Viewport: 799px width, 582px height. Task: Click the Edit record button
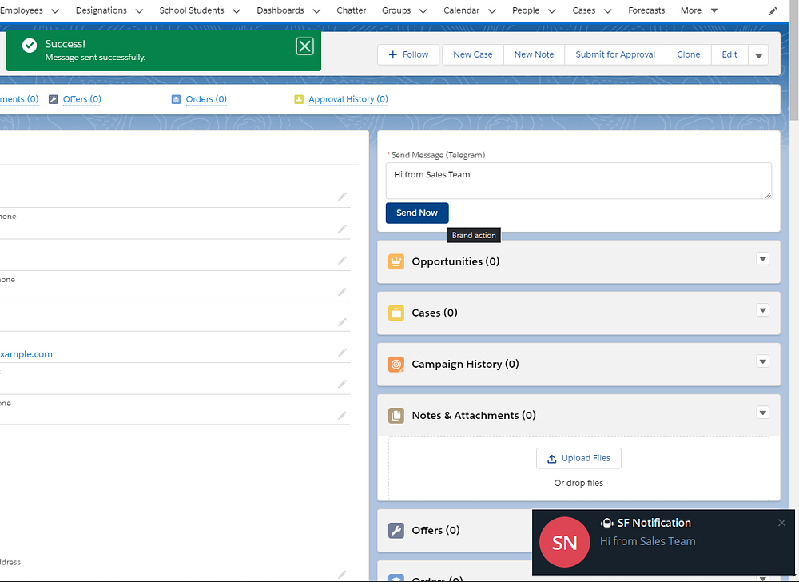pyautogui.click(x=729, y=55)
